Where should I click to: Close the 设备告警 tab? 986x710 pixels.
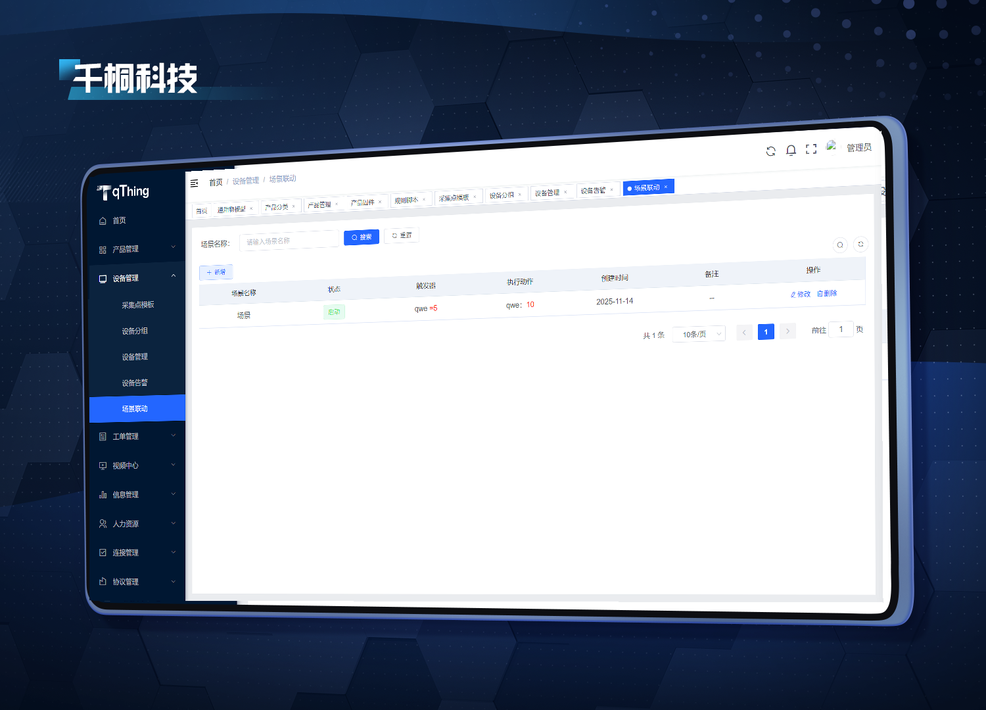pos(611,189)
